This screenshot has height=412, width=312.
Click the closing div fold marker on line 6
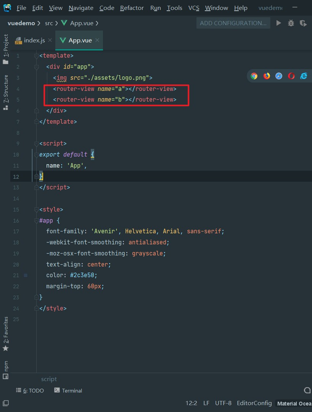click(x=37, y=111)
